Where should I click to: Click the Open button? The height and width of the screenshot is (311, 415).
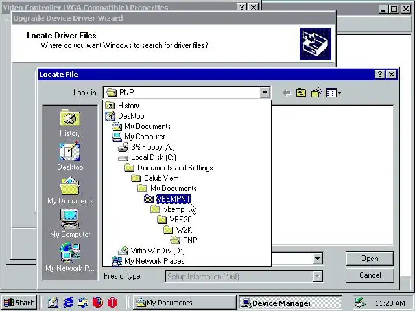point(370,259)
